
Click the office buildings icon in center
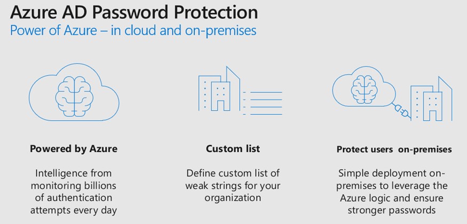click(x=219, y=89)
